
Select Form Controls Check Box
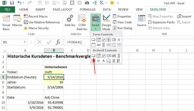click(x=104, y=40)
